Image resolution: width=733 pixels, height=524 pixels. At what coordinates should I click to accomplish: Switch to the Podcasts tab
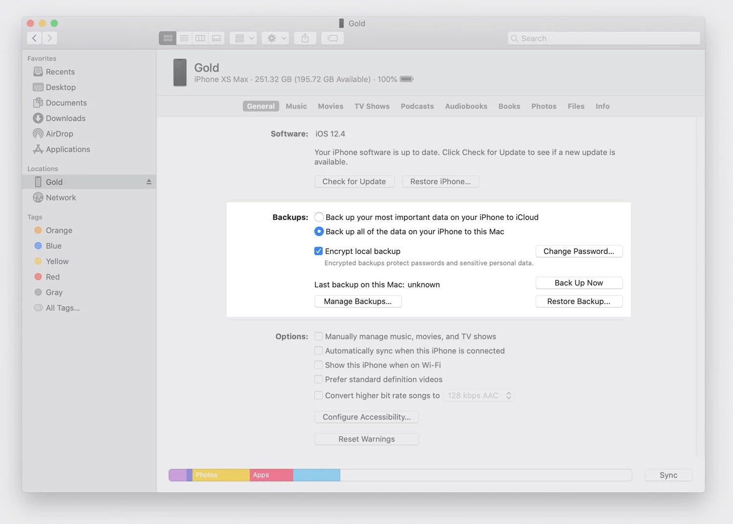pyautogui.click(x=417, y=106)
